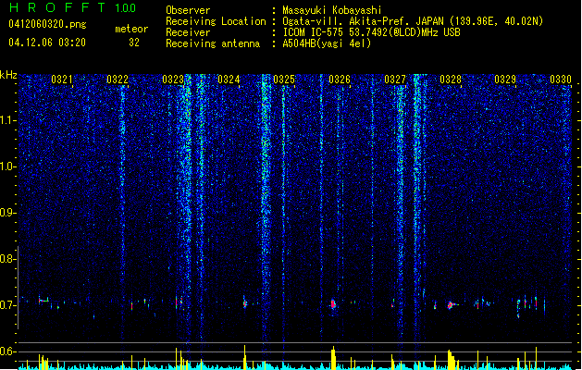Click the meteor count 32

coord(134,43)
